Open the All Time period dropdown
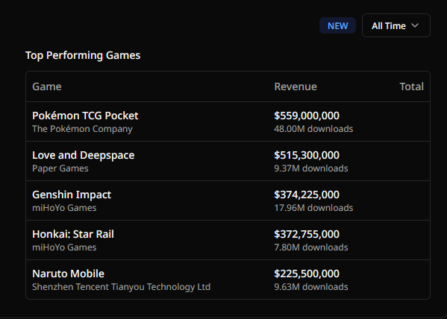The width and height of the screenshot is (447, 319). click(x=396, y=25)
